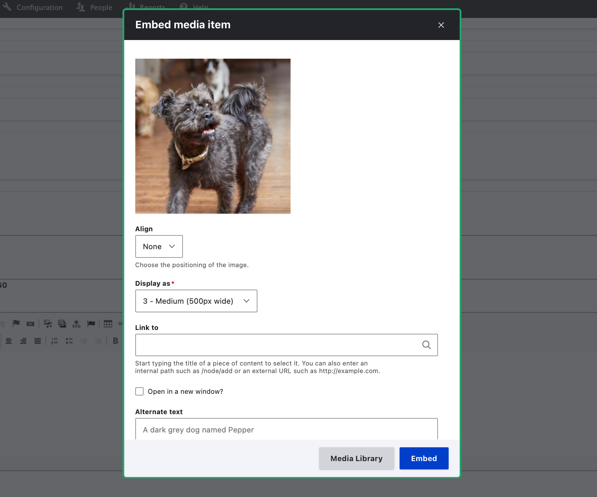The width and height of the screenshot is (597, 497).
Task: Click the Embed button
Action: [x=424, y=458]
